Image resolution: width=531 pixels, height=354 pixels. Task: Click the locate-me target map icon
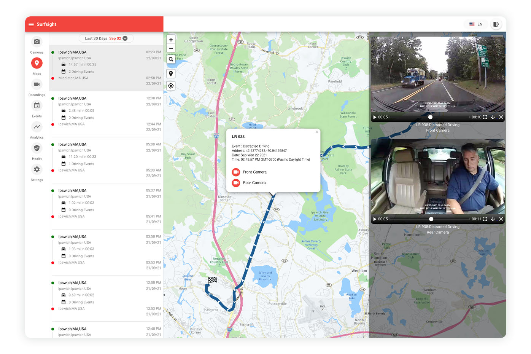(171, 86)
